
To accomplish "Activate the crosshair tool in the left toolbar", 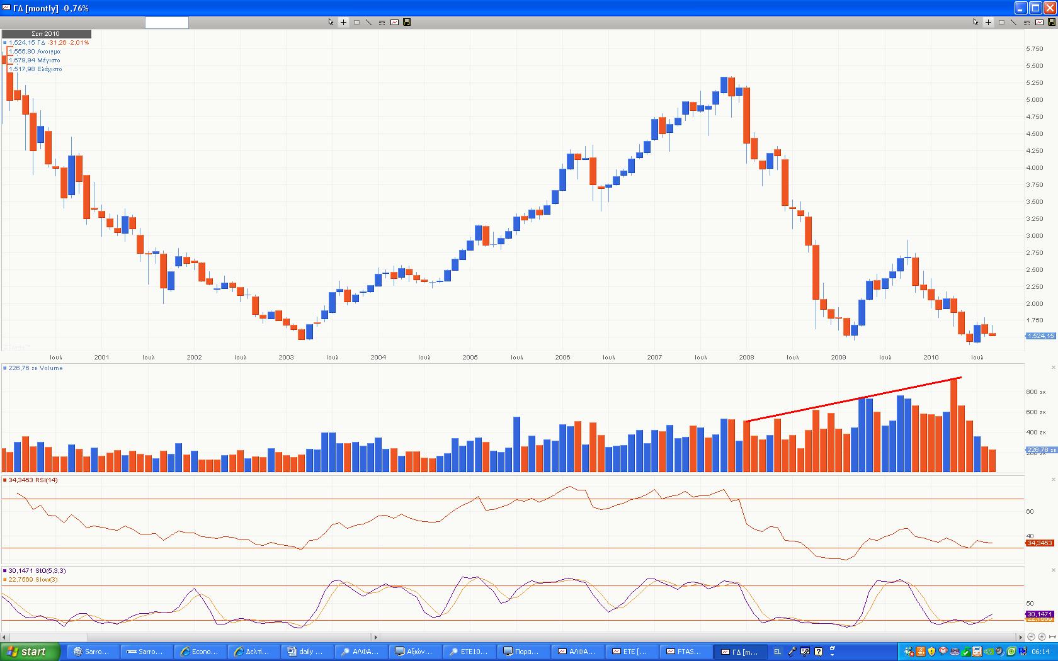I will click(x=343, y=22).
